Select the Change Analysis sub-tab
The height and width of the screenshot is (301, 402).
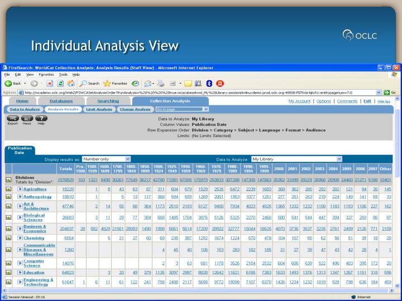pyautogui.click(x=135, y=109)
